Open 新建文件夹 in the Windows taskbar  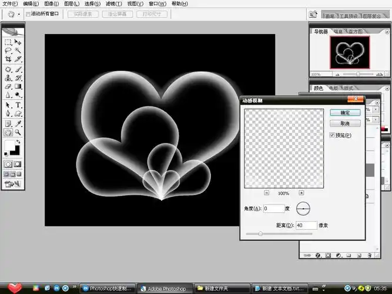[221, 289]
